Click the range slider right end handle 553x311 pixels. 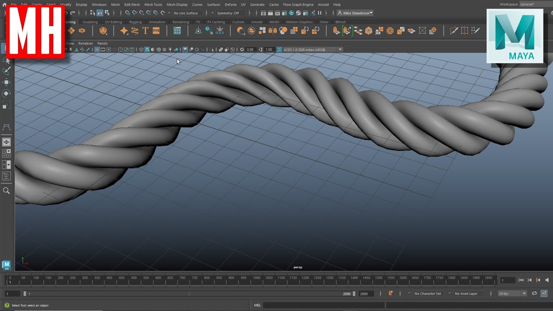coord(354,293)
